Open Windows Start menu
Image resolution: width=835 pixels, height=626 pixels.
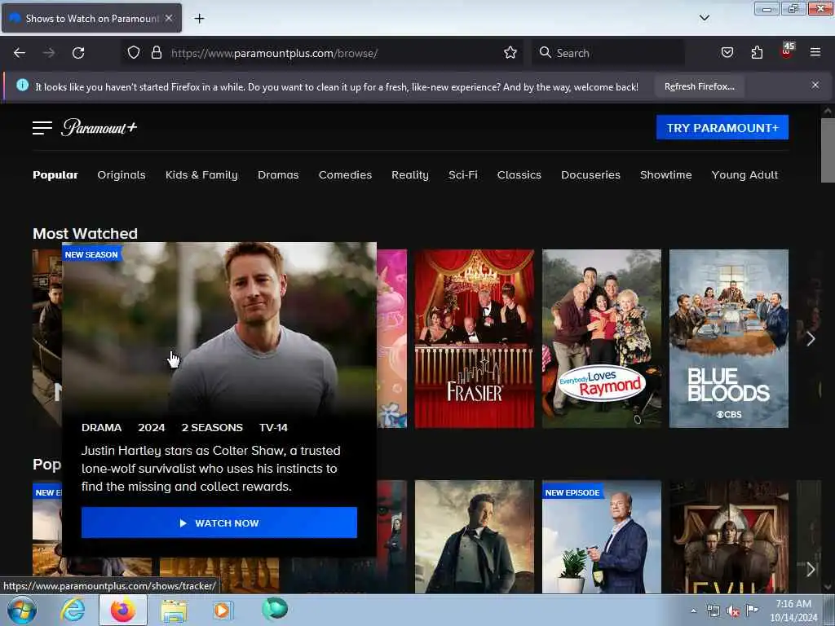(x=22, y=610)
